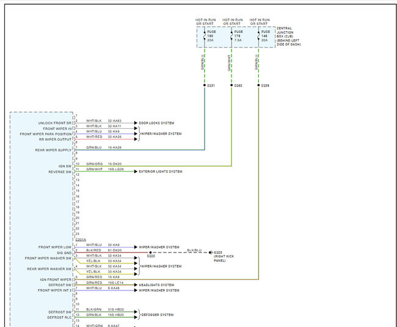Click circuit code '15S-LG28'

point(115,169)
